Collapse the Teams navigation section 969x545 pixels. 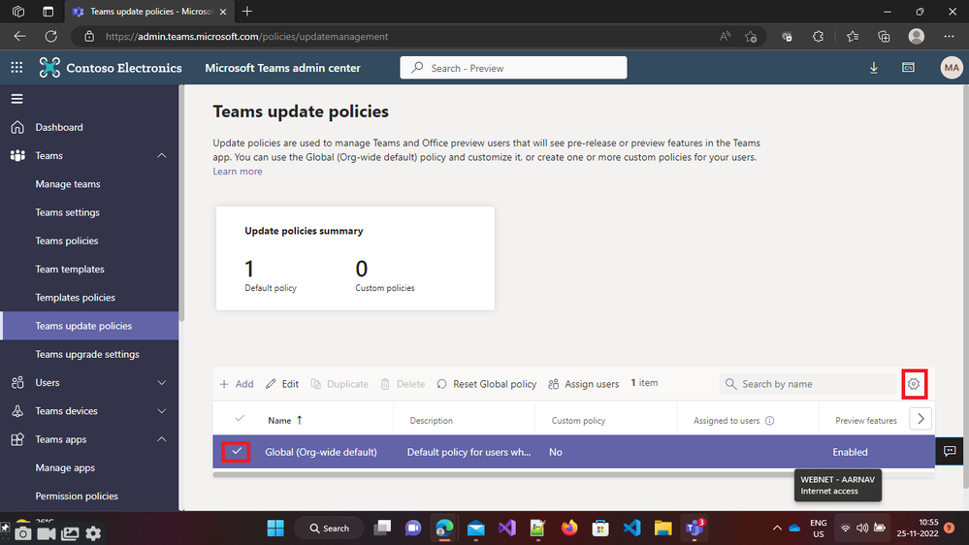pos(161,156)
